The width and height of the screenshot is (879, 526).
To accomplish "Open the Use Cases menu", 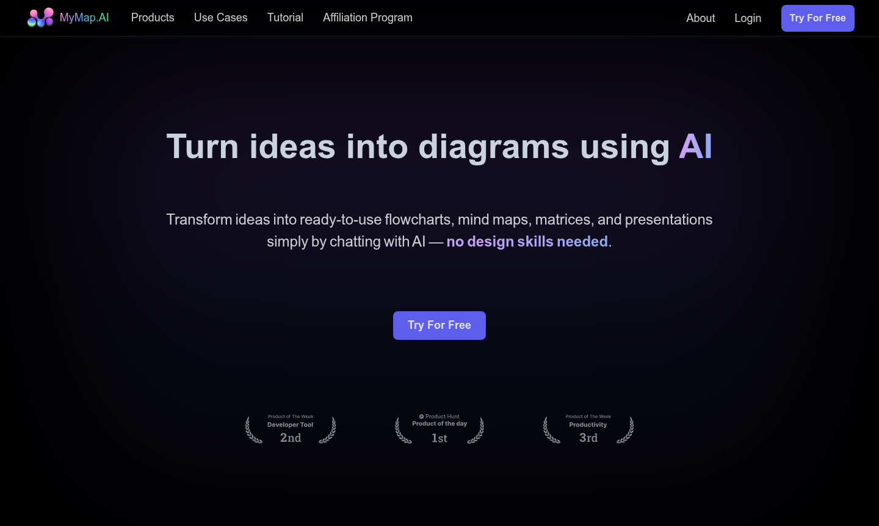I will (220, 18).
